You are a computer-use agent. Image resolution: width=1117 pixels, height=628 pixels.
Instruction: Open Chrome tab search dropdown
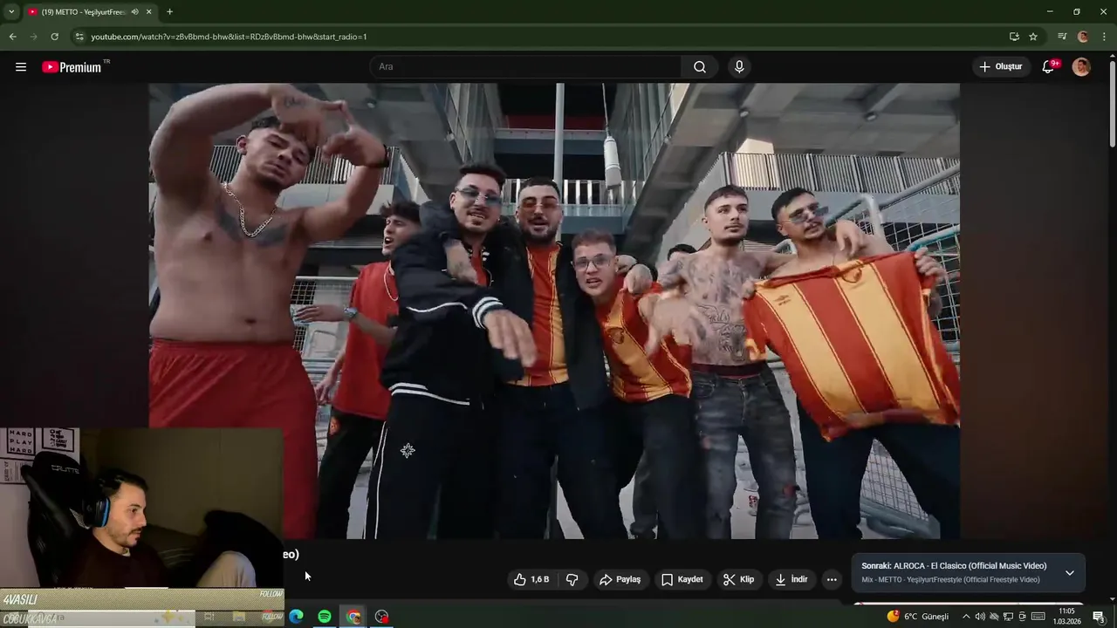pyautogui.click(x=10, y=12)
